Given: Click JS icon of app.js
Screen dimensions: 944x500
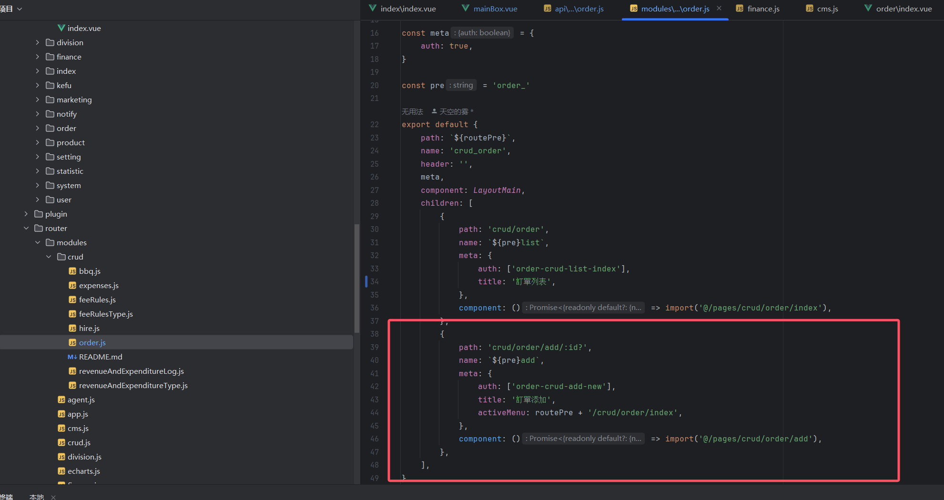Looking at the screenshot, I should tap(61, 414).
